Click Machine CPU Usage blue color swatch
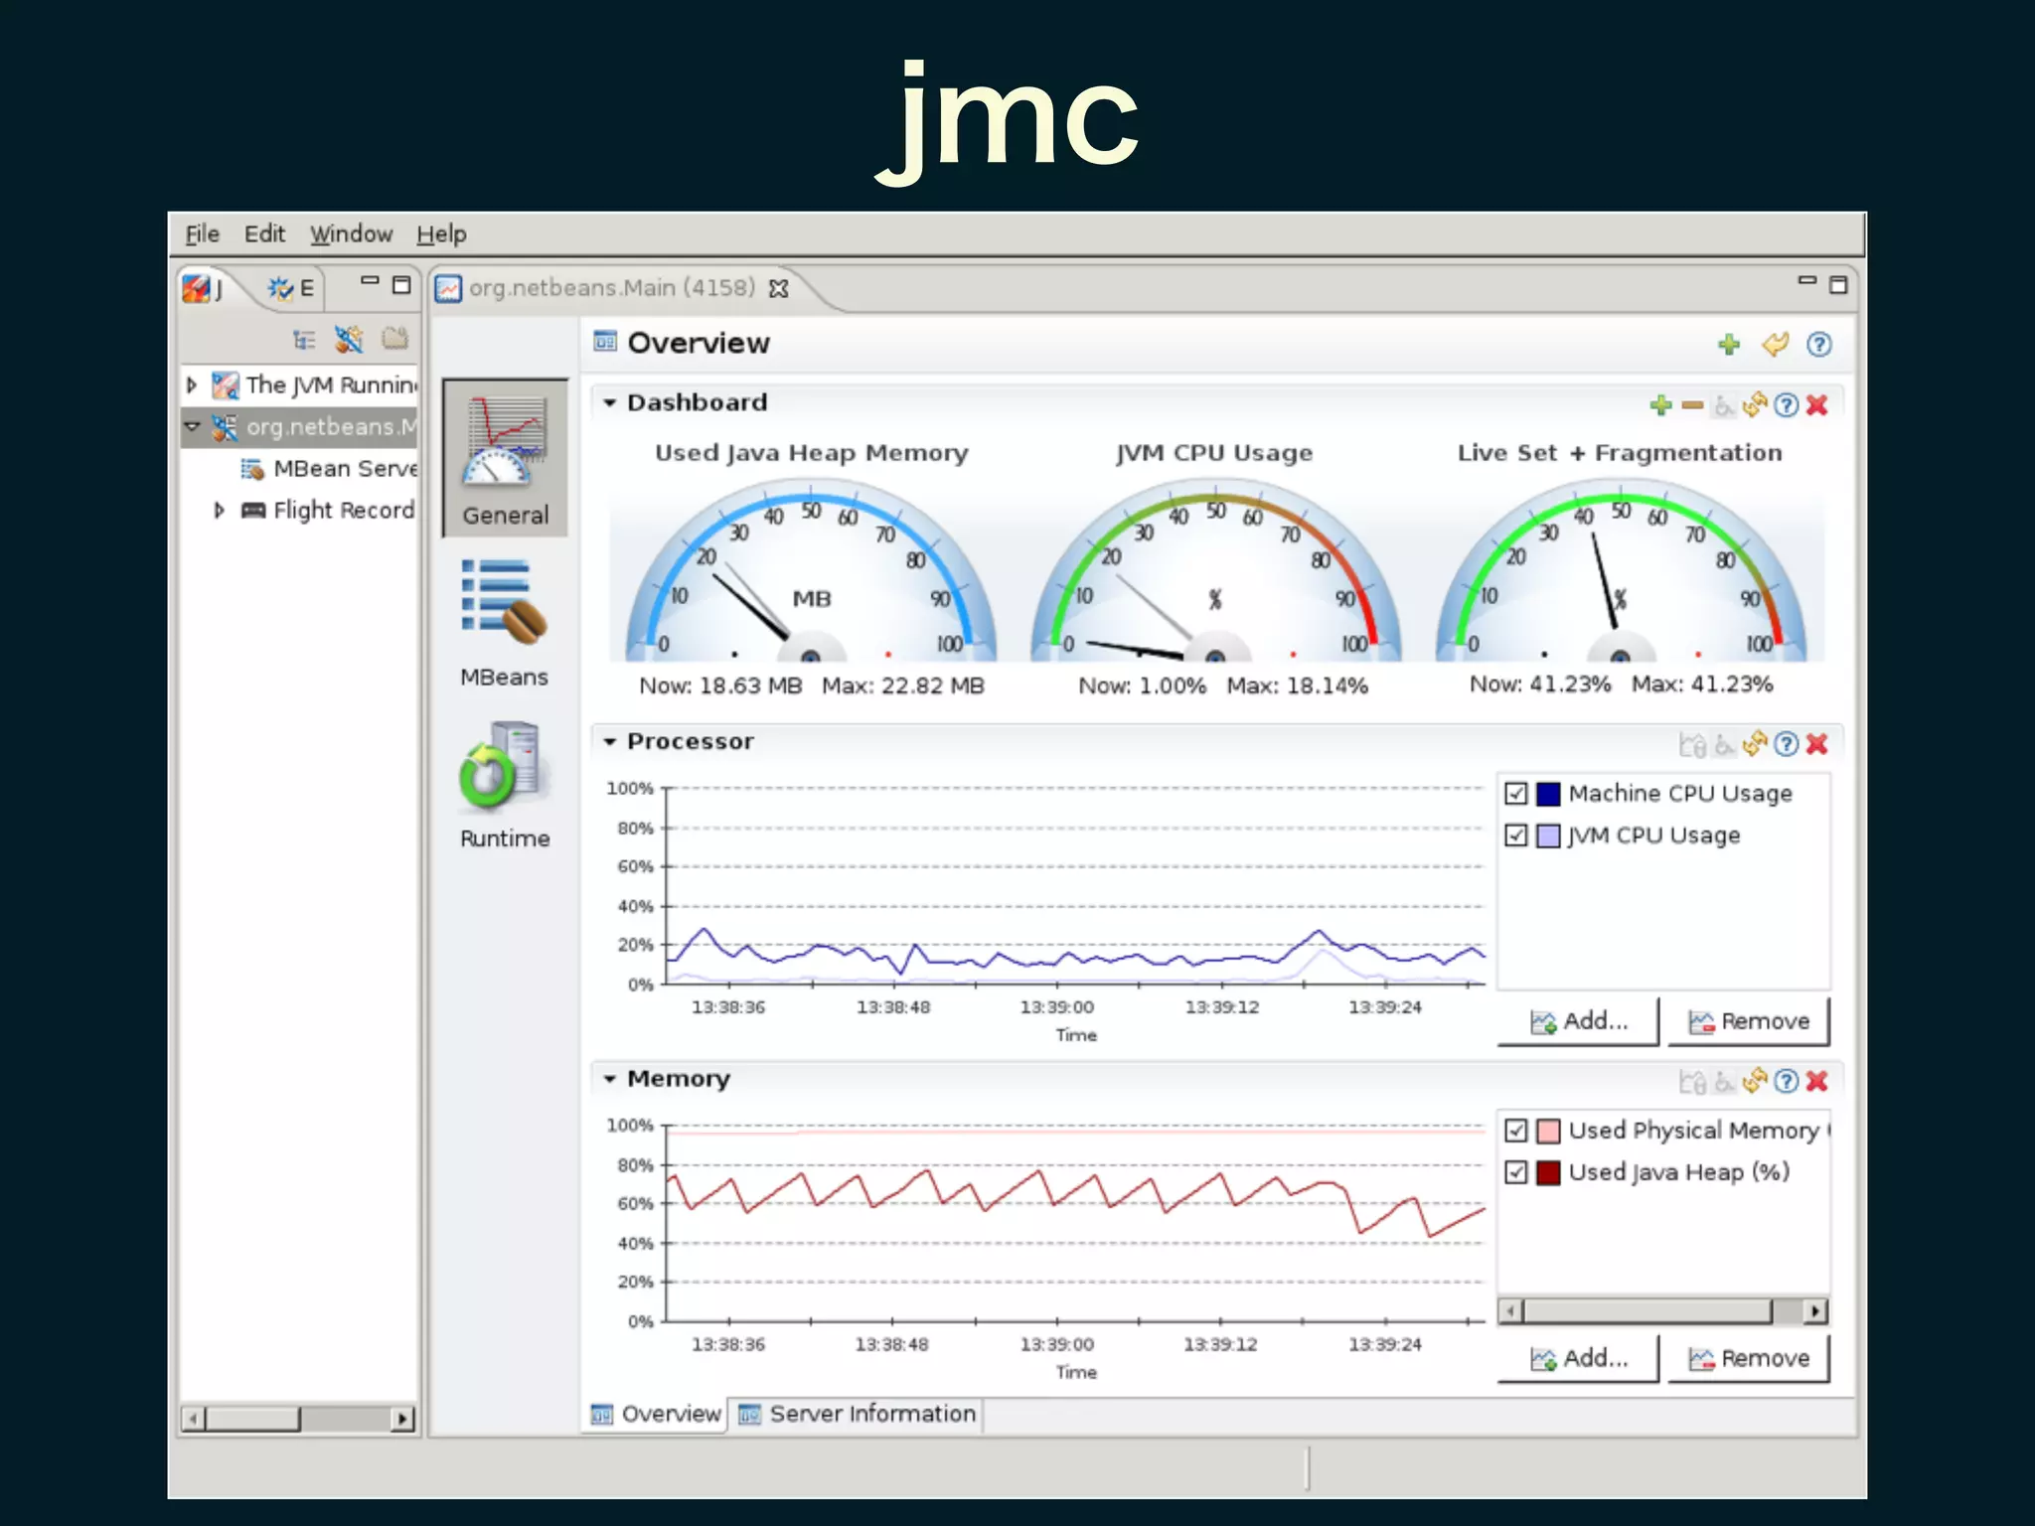 click(1548, 794)
